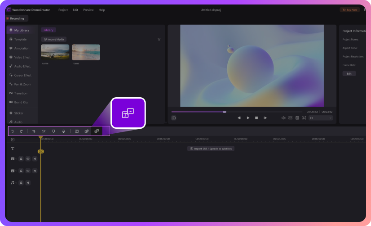Start voice-over with the microphone icon
This screenshot has height=226, width=371.
point(63,131)
